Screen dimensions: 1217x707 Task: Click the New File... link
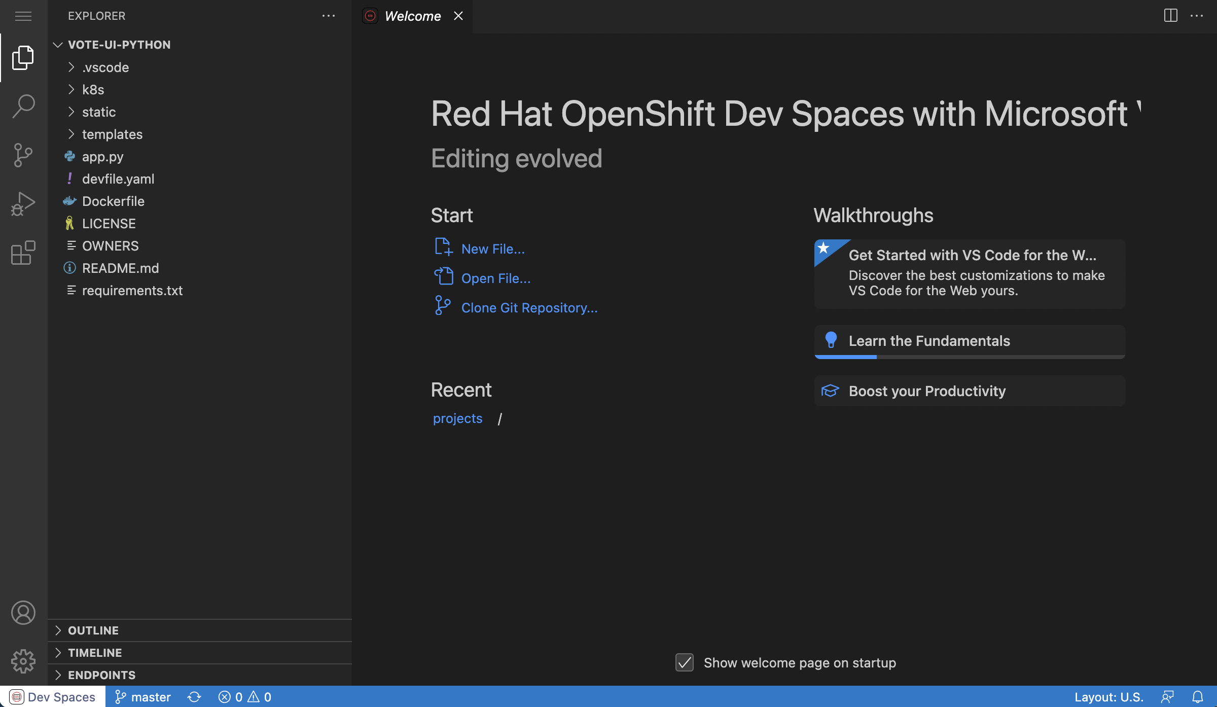click(493, 249)
